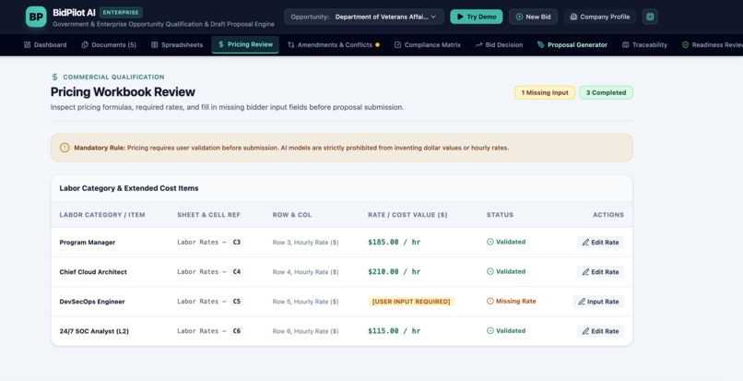Click the BP BidPilot logo icon
This screenshot has height=381, width=743.
click(36, 17)
